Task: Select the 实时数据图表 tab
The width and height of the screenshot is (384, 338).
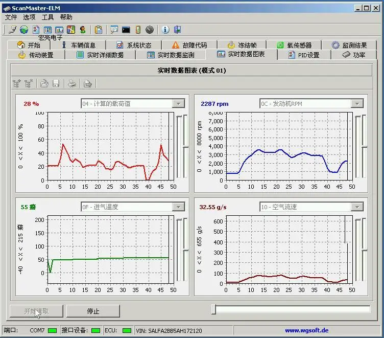Action: (x=241, y=54)
